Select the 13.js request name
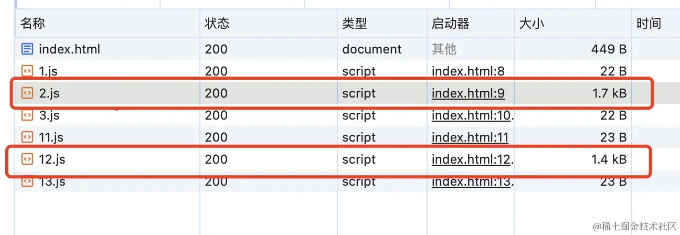 (52, 181)
